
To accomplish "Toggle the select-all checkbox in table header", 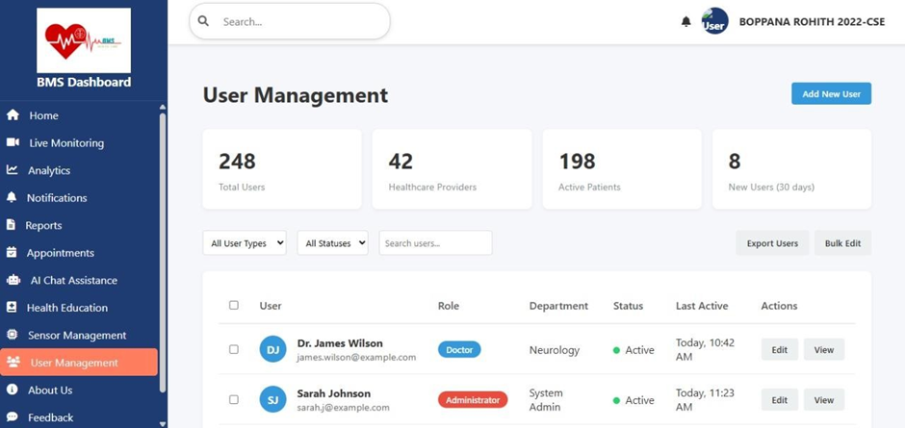I will [x=234, y=305].
